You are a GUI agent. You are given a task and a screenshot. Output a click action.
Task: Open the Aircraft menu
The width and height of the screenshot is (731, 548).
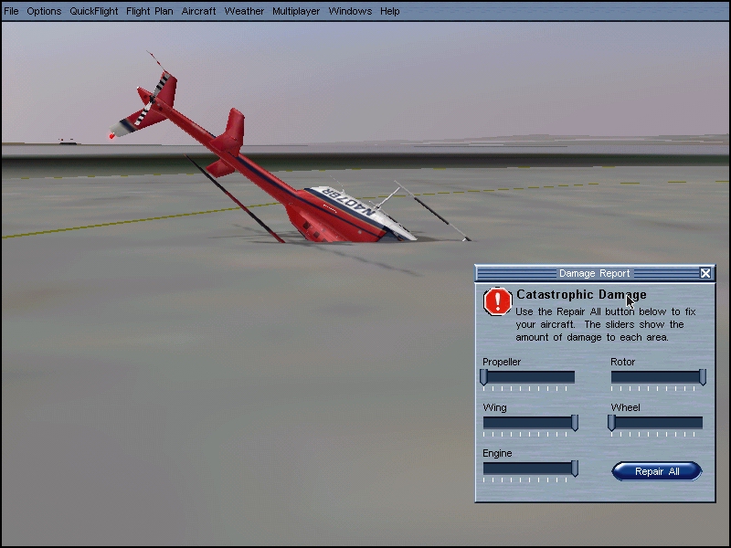point(198,11)
